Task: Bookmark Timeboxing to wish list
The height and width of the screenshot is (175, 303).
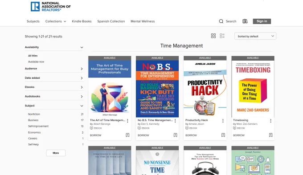Action: click(x=271, y=135)
